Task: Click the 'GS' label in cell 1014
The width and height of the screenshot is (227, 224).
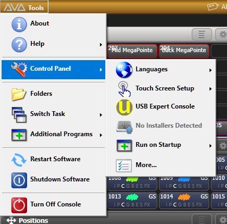Action: (204, 196)
